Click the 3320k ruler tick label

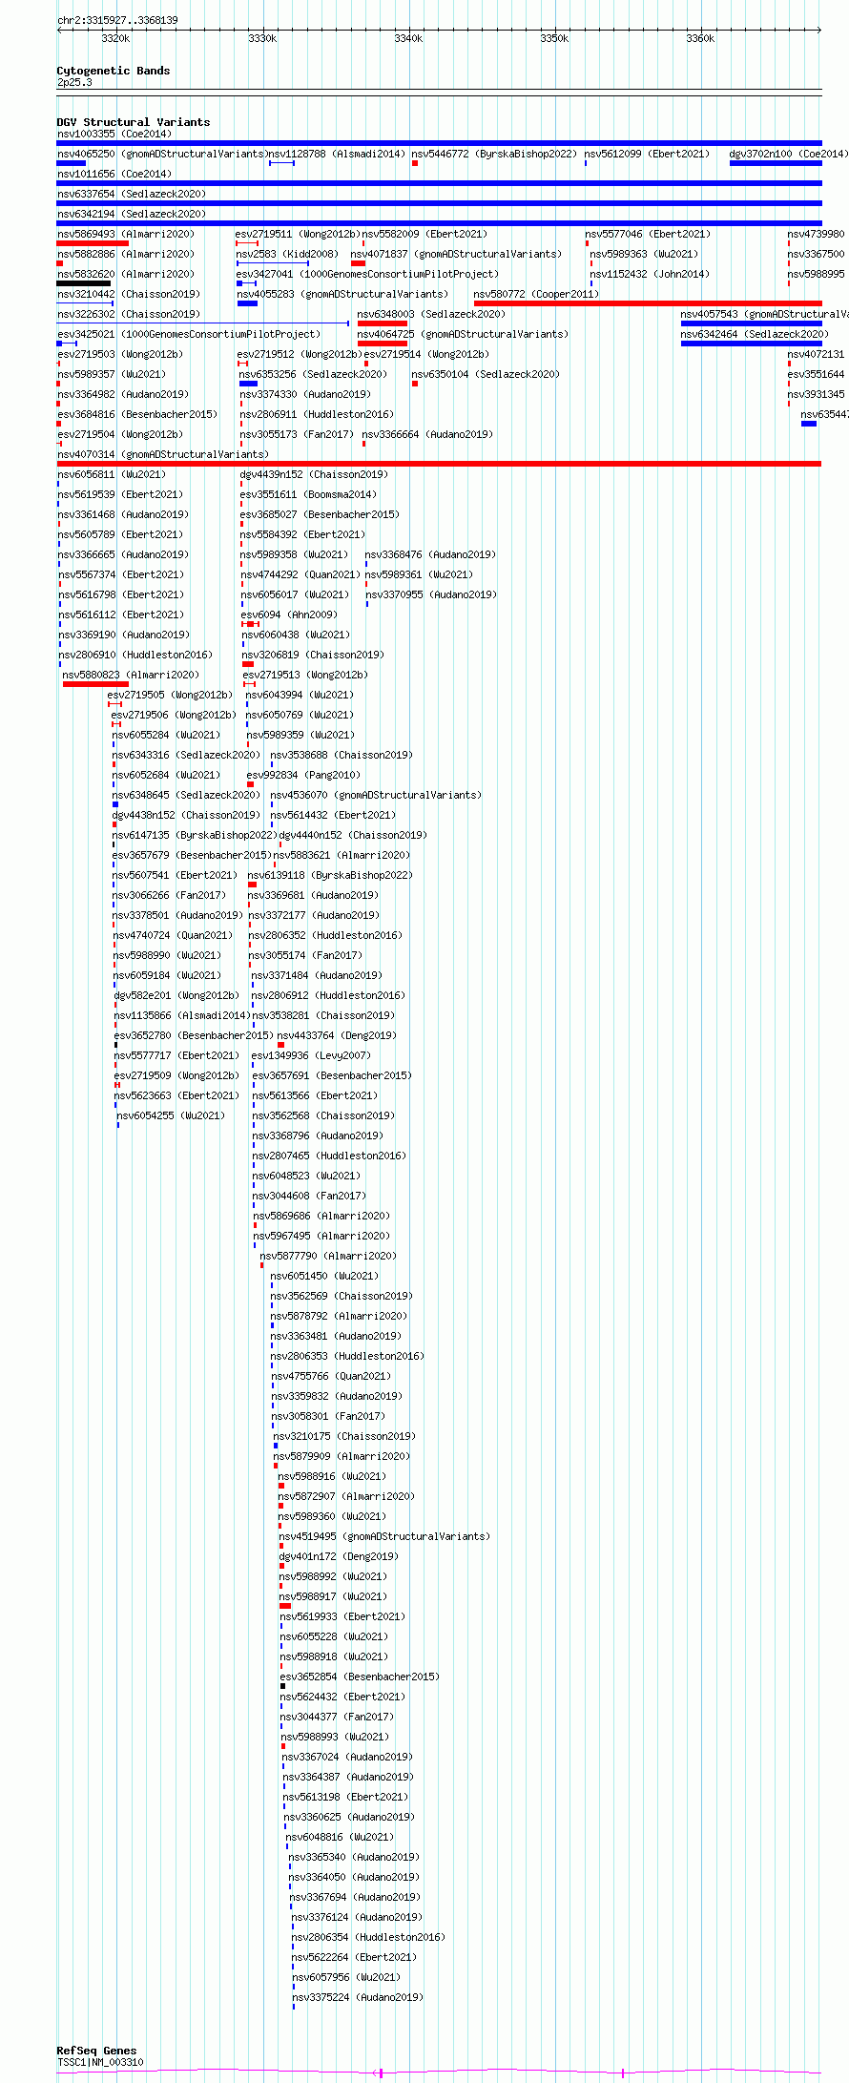click(115, 38)
